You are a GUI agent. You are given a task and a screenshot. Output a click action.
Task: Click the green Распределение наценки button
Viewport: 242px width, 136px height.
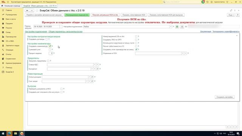point(77,15)
